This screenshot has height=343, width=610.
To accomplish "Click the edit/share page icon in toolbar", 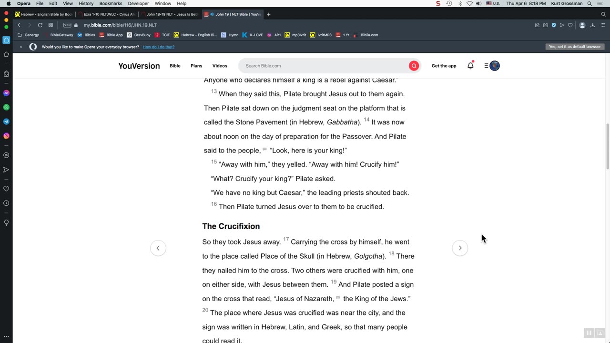I will [x=538, y=25].
